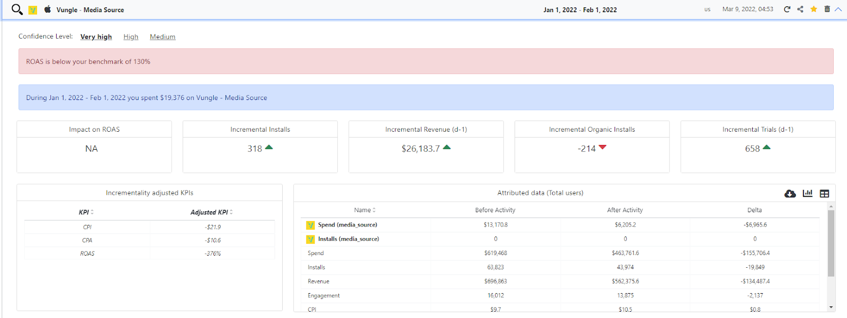Click the -376% adjusted ROAS value
The height and width of the screenshot is (318, 847).
coord(213,253)
